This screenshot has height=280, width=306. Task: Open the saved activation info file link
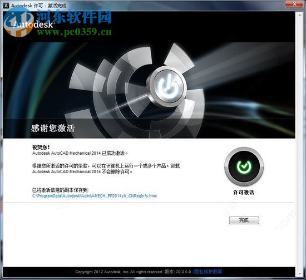tap(95, 196)
